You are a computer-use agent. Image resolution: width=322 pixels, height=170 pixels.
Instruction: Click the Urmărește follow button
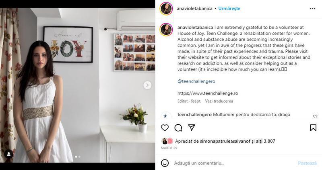pos(229,8)
